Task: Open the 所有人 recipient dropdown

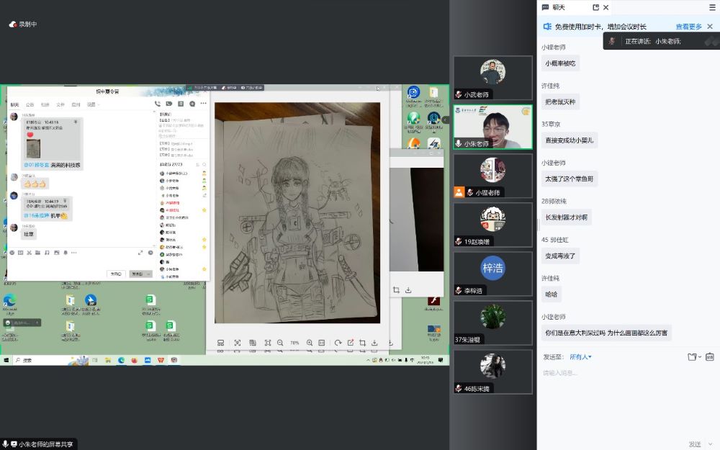Action: point(580,357)
